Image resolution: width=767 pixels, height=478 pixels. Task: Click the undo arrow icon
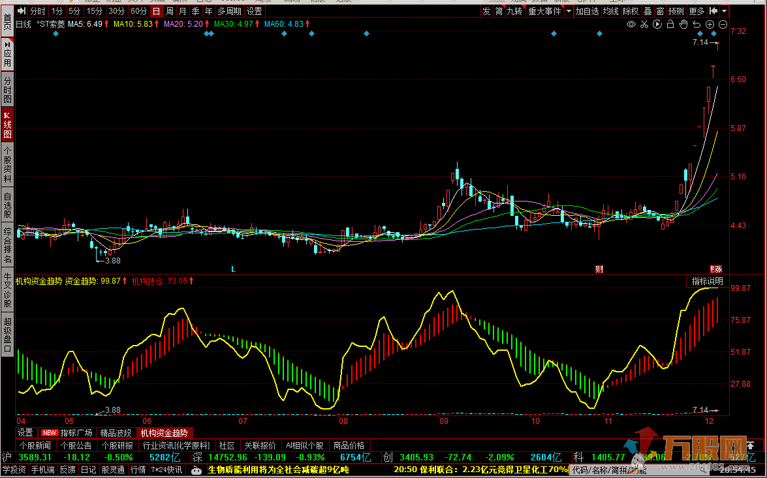pyautogui.click(x=697, y=24)
